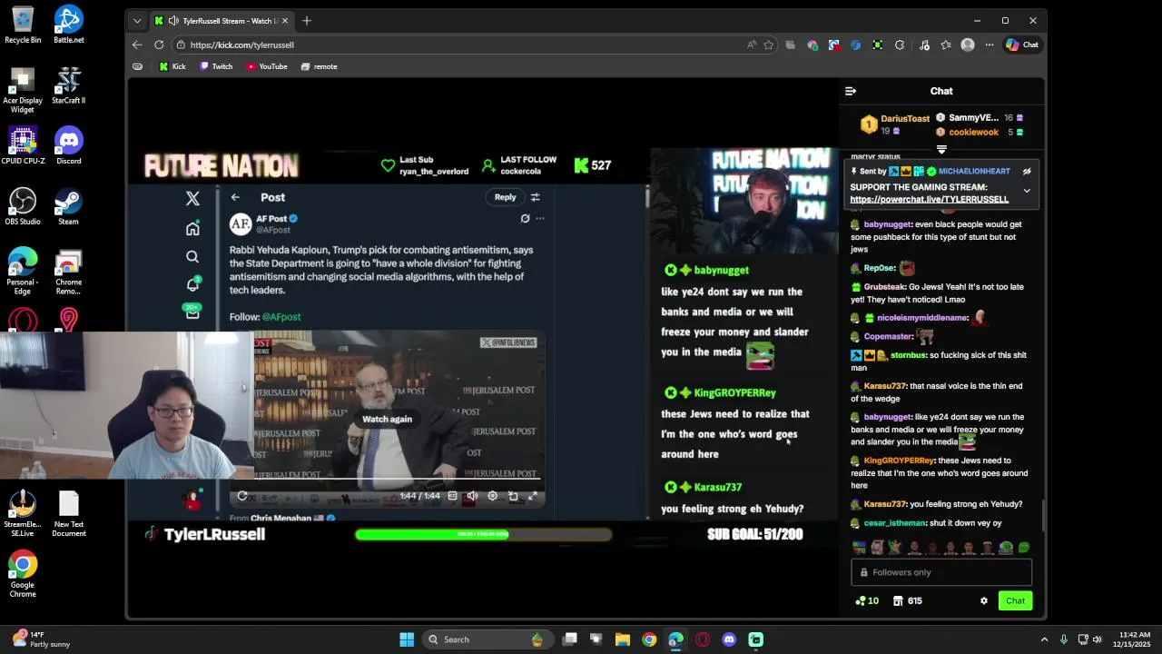1162x654 pixels.
Task: Select DariusToast in the chat leaderboard
Action: [905, 119]
